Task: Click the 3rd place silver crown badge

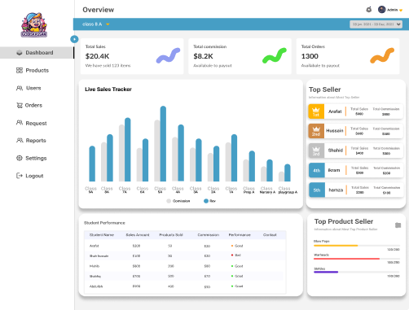Action: tap(316, 151)
